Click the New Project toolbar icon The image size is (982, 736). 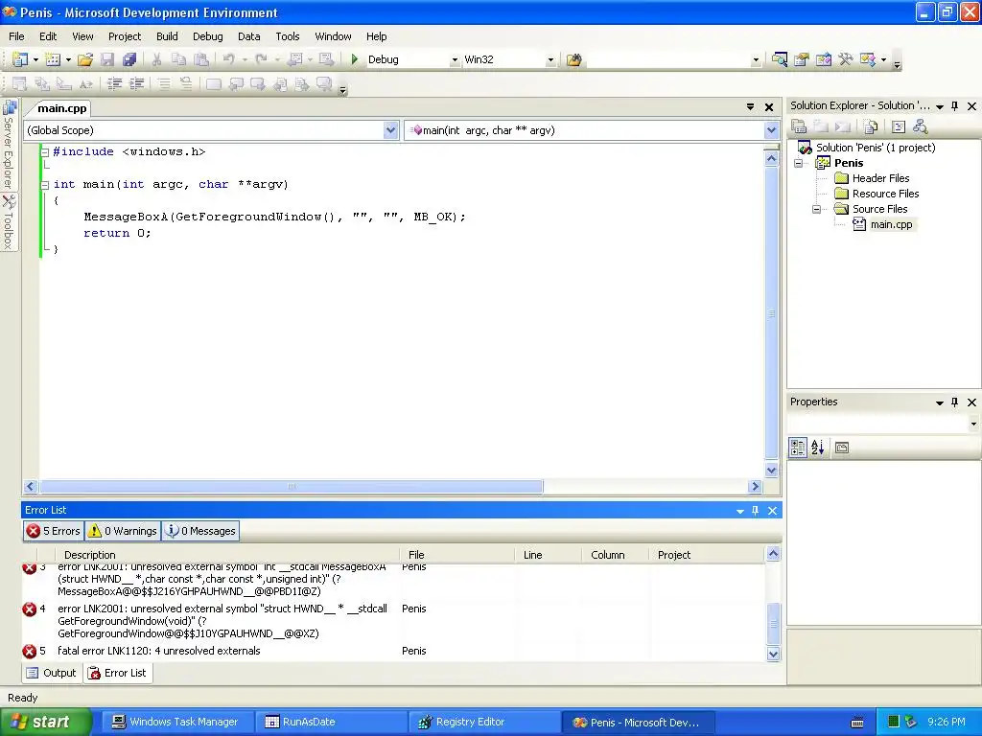click(x=19, y=59)
